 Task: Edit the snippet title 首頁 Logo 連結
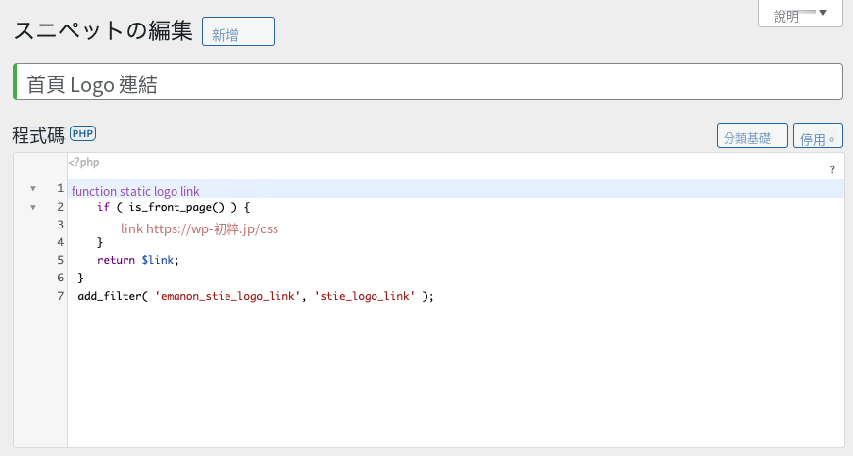click(428, 81)
